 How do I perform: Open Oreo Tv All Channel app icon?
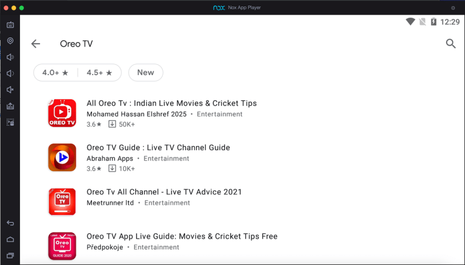click(x=62, y=202)
